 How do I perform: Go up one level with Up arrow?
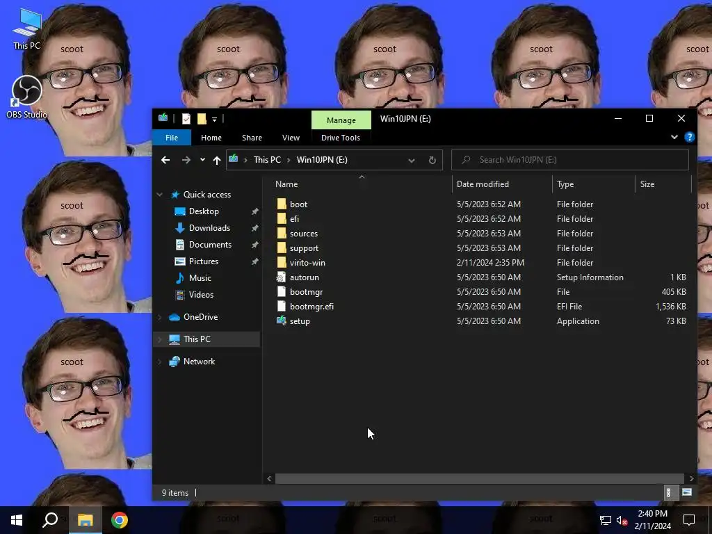[217, 160]
